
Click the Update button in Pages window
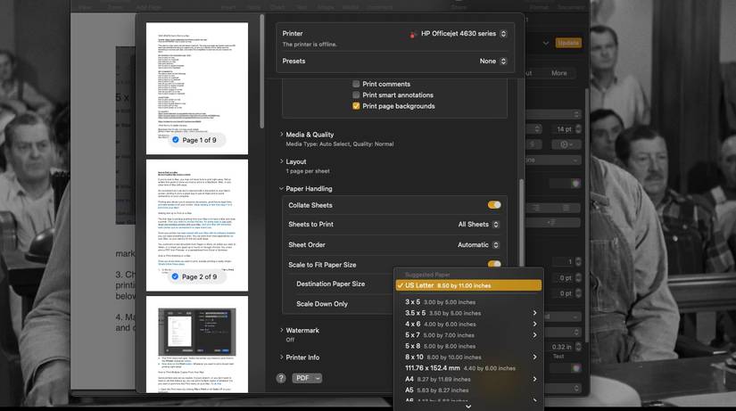(568, 43)
